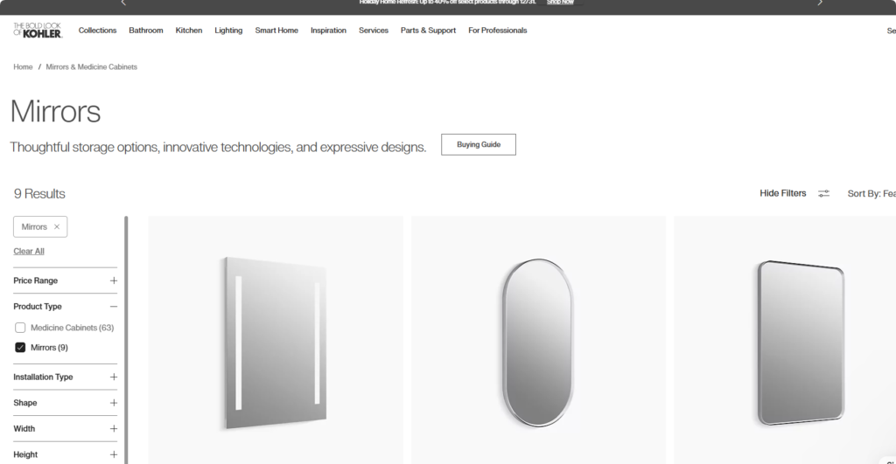Expand the Shape filter section
This screenshot has height=464, width=896.
click(65, 403)
